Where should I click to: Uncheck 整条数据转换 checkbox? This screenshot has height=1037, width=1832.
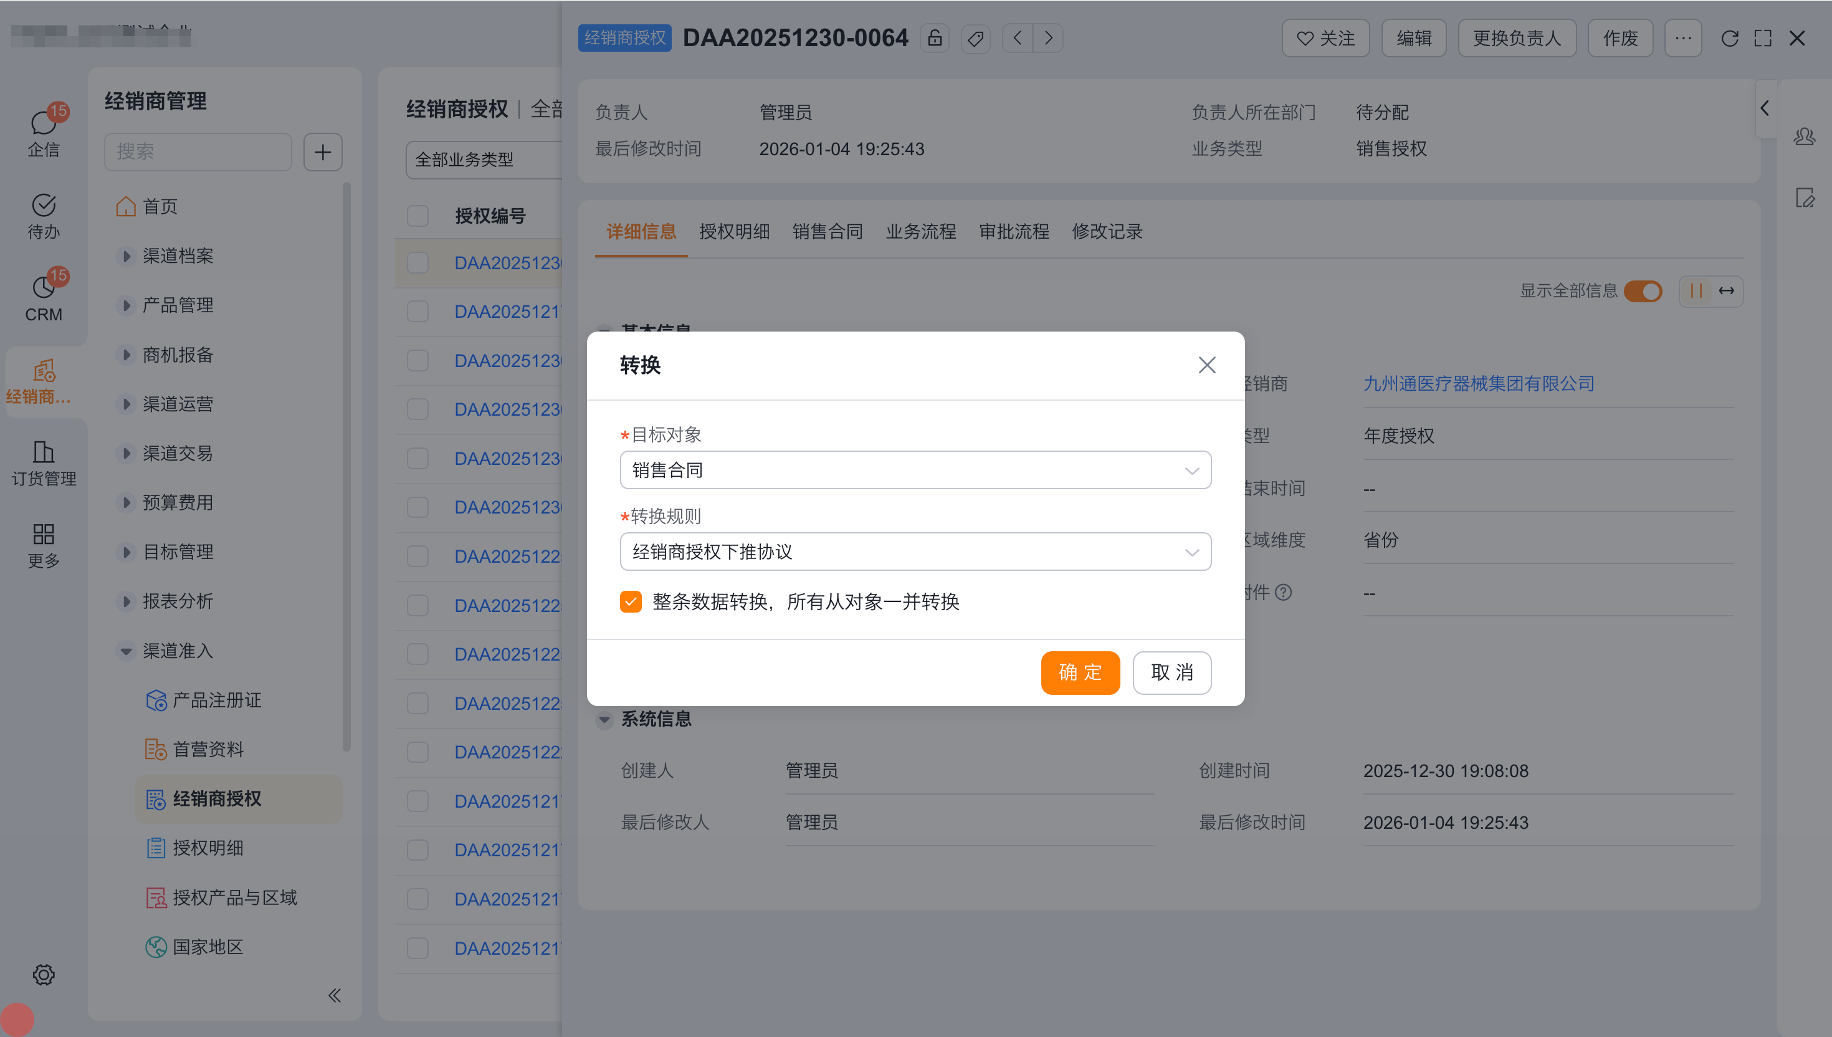click(x=631, y=601)
